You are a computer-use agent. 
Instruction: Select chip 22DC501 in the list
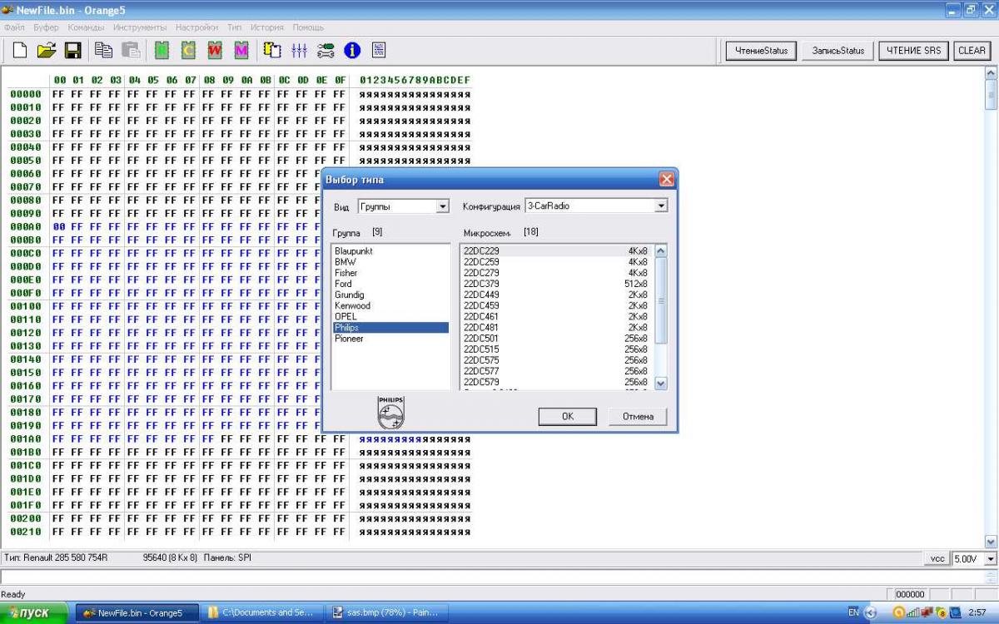tap(556, 339)
